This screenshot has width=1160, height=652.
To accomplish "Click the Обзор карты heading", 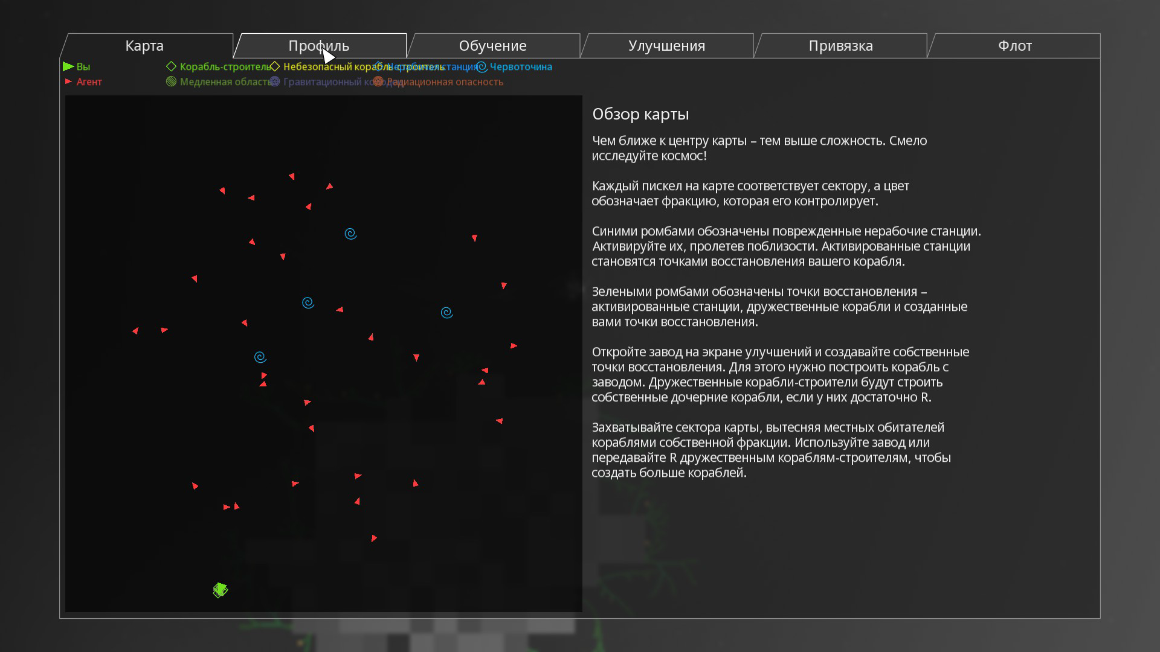I will [640, 114].
